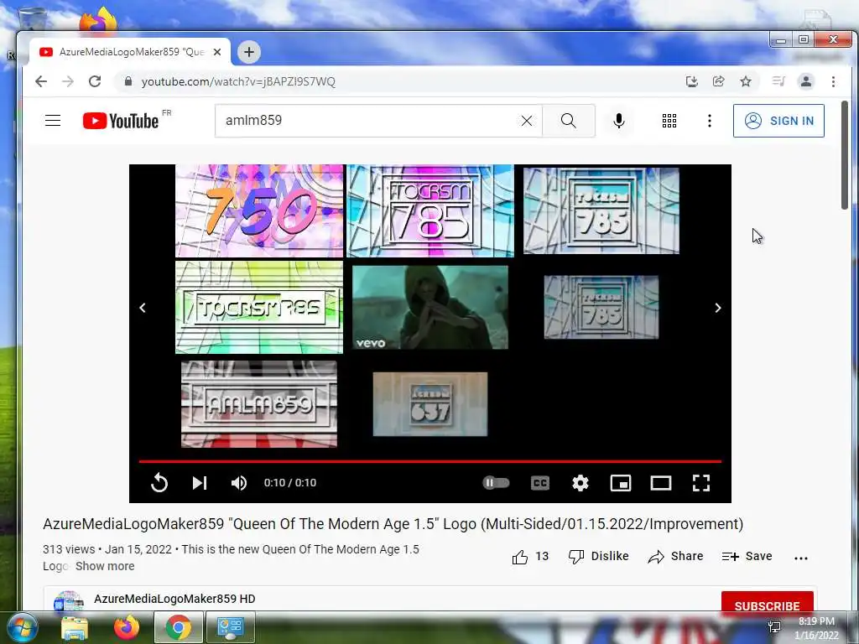Click the network icon in system tray
This screenshot has height=644, width=859.
pos(774,626)
